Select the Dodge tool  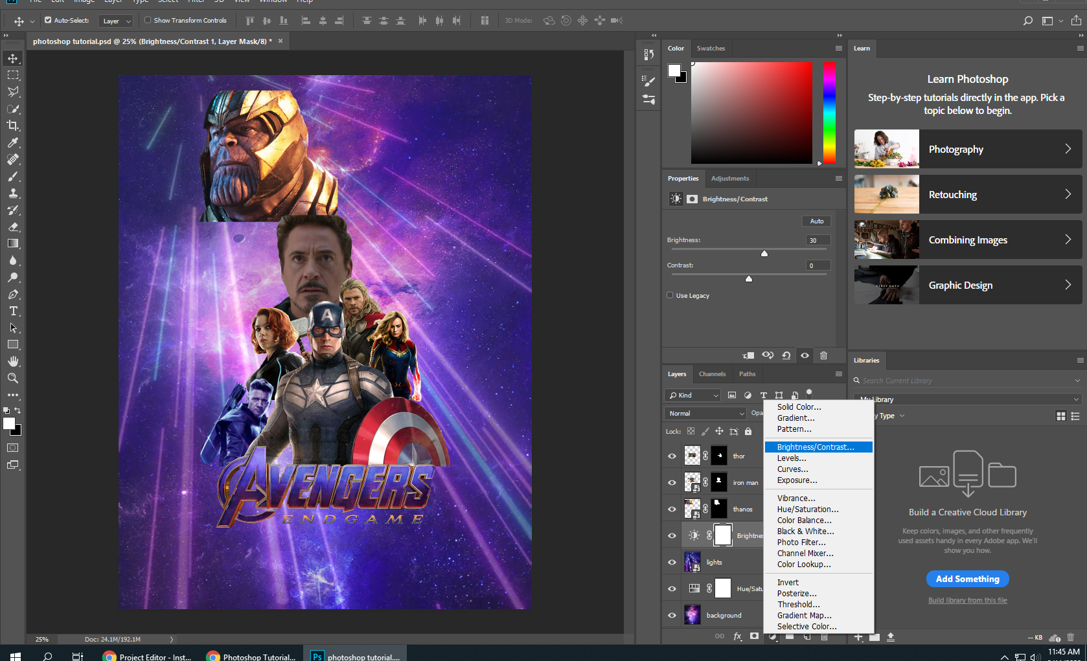tap(13, 277)
